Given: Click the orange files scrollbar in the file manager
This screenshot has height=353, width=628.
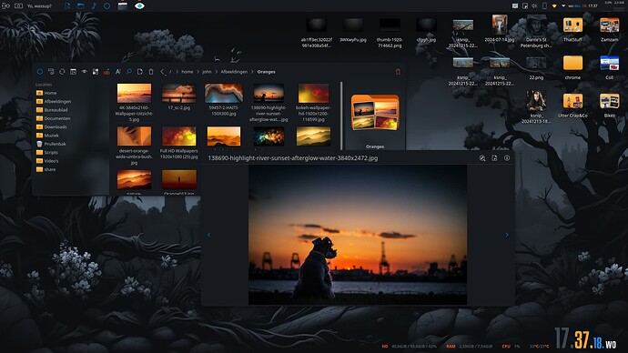Looking at the screenshot, I should (341, 116).
